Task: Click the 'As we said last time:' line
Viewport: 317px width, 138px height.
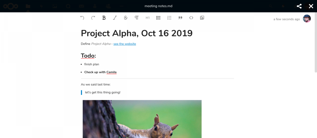Action: point(96,84)
